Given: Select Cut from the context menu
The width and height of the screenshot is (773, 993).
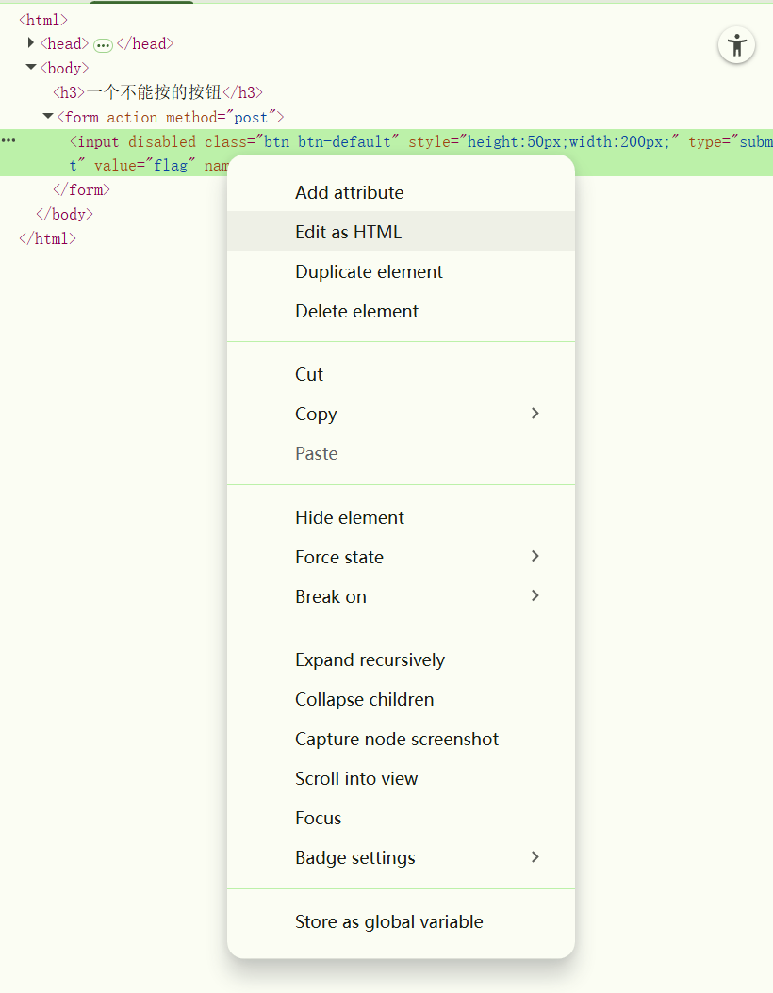Looking at the screenshot, I should click(x=309, y=374).
